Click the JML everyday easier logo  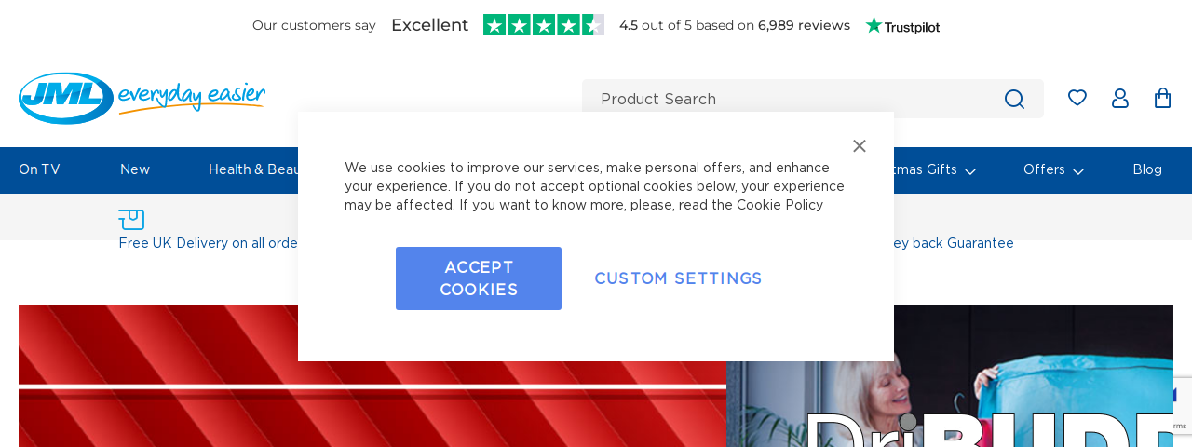(x=142, y=98)
